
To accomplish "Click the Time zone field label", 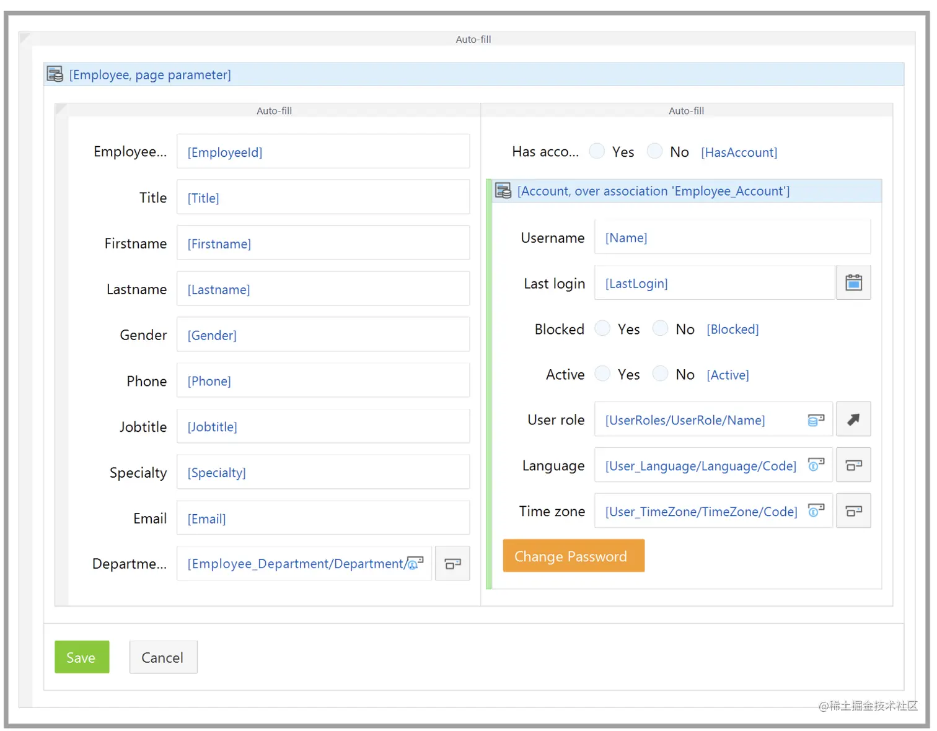I will pyautogui.click(x=552, y=511).
